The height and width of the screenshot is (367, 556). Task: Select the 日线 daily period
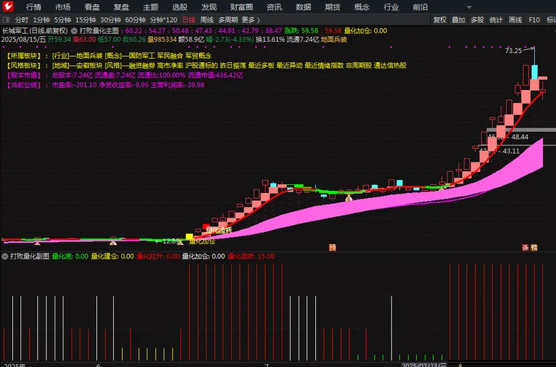tap(189, 20)
